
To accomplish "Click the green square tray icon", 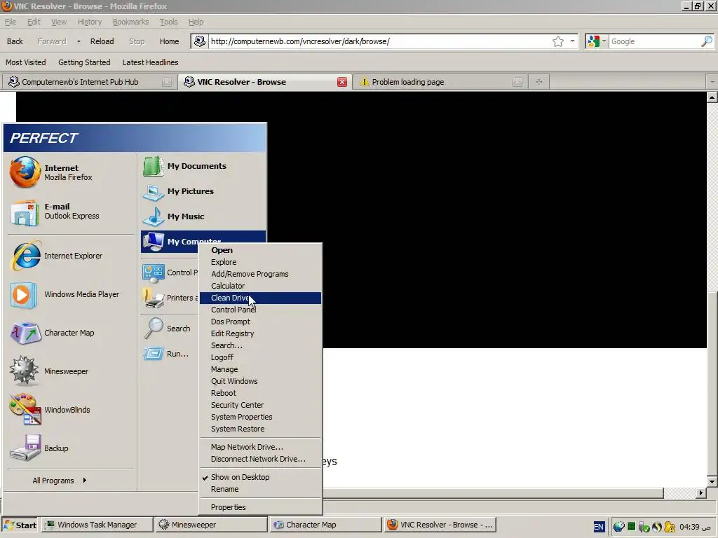I will tap(632, 527).
